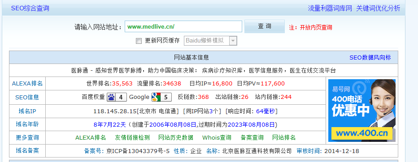Click the 网站基本信息 section header
Viewport: 418px width, 162px height.
pyautogui.click(x=192, y=57)
